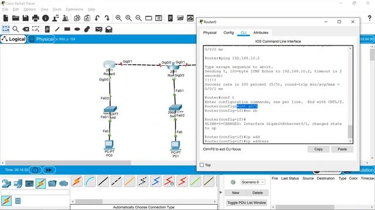Switch to Config tab in Router0
Image resolution: width=375 pixels, height=210 pixels.
(229, 33)
